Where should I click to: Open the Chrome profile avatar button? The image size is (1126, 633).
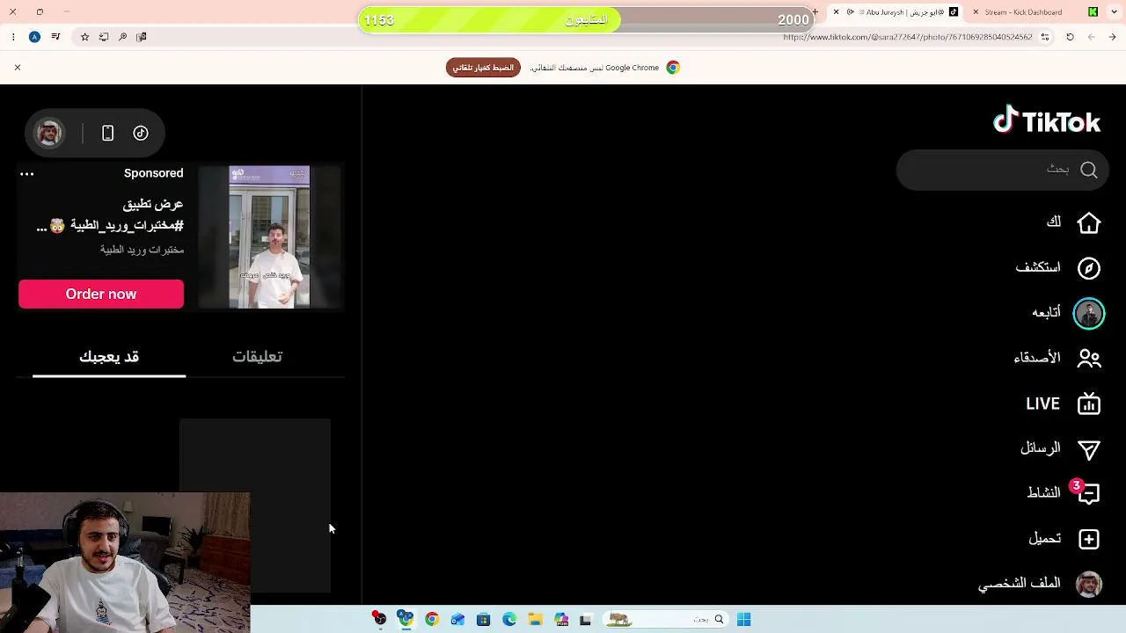pyautogui.click(x=34, y=37)
